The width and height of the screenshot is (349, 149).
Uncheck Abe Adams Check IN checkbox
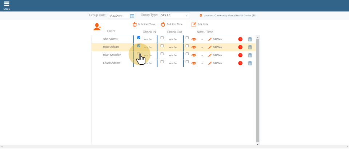click(139, 38)
